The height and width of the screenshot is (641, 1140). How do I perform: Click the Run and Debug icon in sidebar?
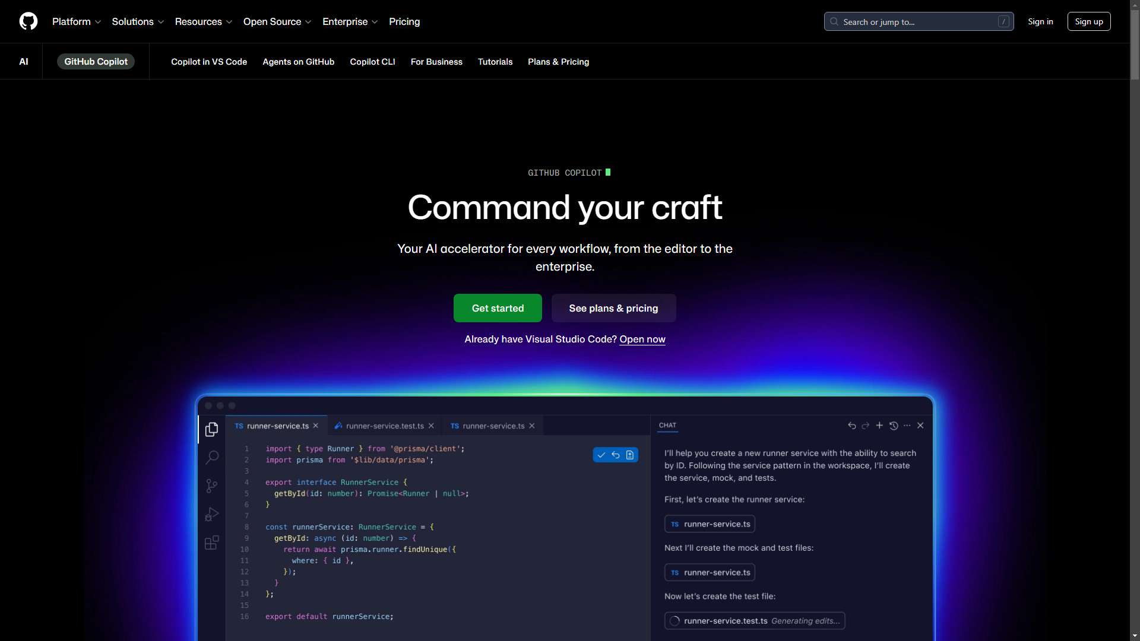point(211,514)
